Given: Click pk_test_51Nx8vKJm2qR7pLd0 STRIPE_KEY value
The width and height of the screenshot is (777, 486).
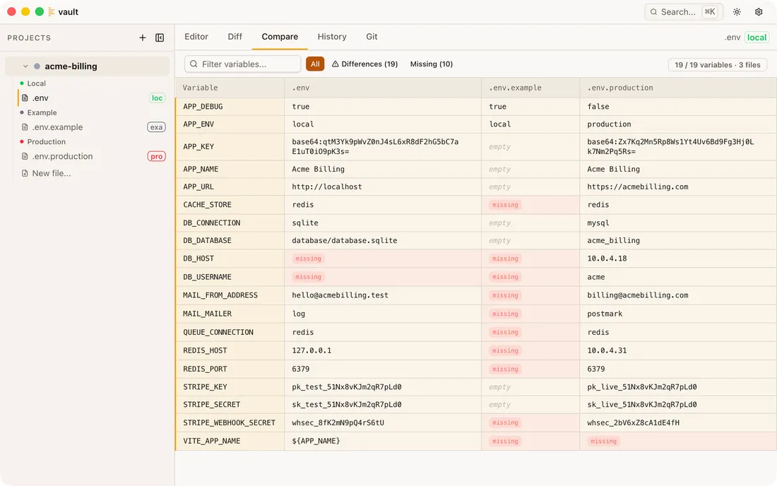Looking at the screenshot, I should click(x=347, y=387).
